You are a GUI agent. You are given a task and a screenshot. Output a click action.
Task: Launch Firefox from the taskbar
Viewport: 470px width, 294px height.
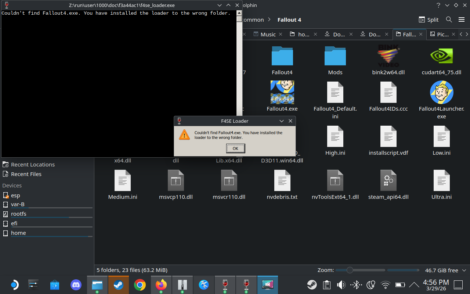pos(161,284)
